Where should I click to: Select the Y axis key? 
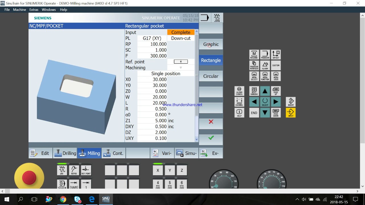(x=170, y=170)
